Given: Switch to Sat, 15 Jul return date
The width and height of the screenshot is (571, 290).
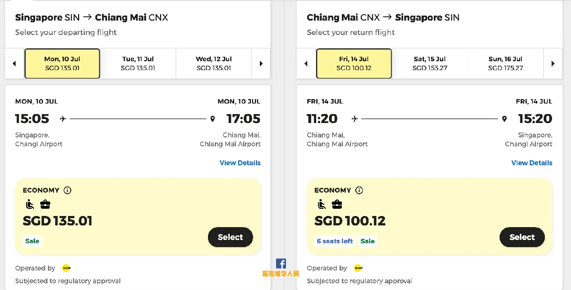Looking at the screenshot, I should (x=430, y=63).
